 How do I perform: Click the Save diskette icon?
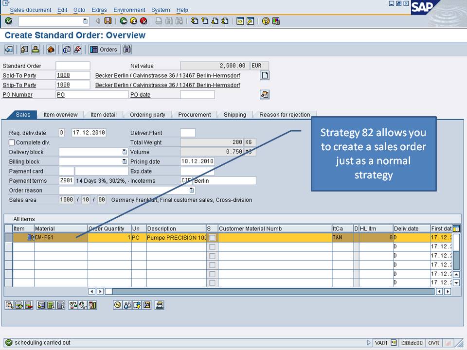tap(108, 21)
